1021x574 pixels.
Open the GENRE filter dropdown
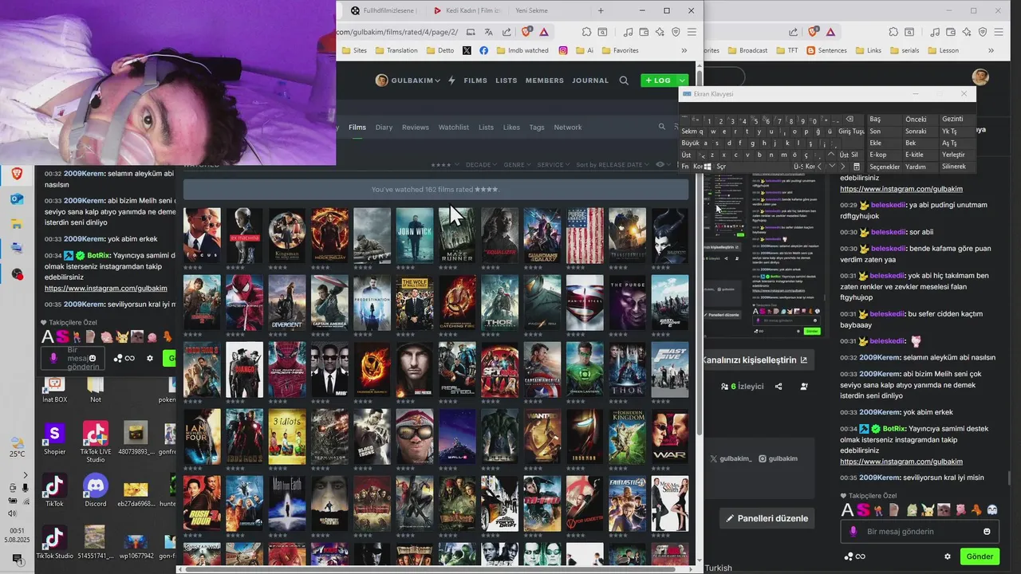517,165
